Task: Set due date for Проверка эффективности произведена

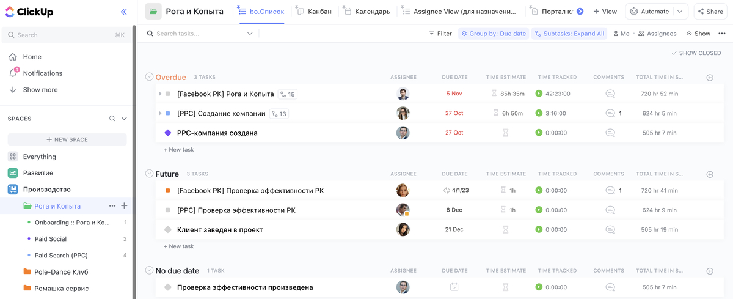Action: [454, 287]
